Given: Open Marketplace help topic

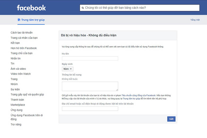Looking at the screenshot, I should 18,105.
